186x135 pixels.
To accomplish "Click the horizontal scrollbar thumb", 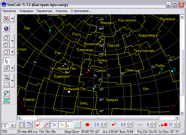I will coord(98,118).
